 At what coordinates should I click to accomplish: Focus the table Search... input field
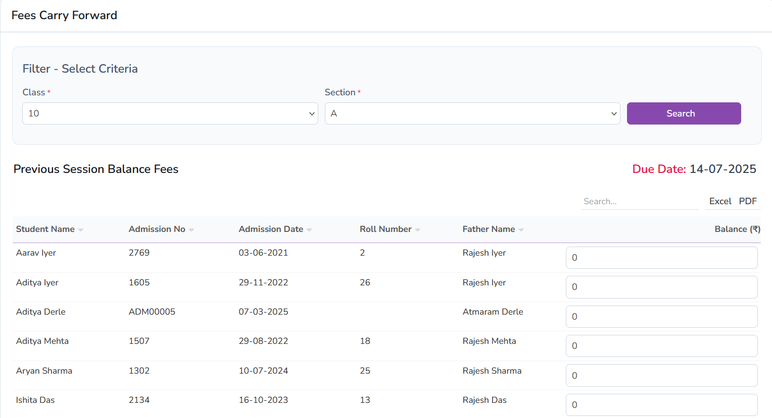tap(639, 201)
